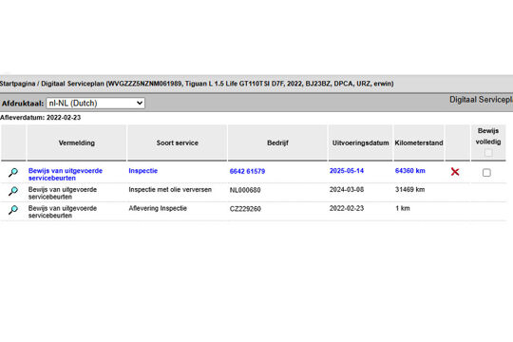Viewport: 513px width, 342px height.
Task: Click Digitaal Serviceplan title at right of toolbar
Action: click(x=481, y=100)
